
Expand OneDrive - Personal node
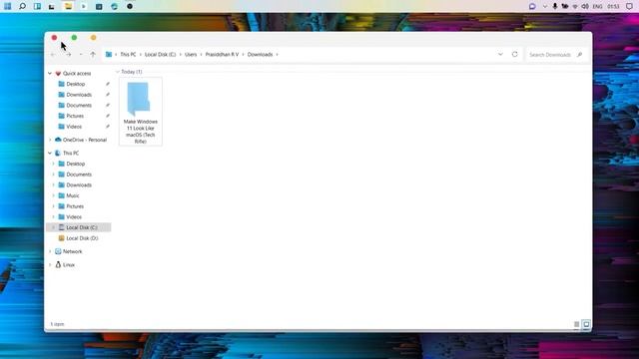(50, 140)
